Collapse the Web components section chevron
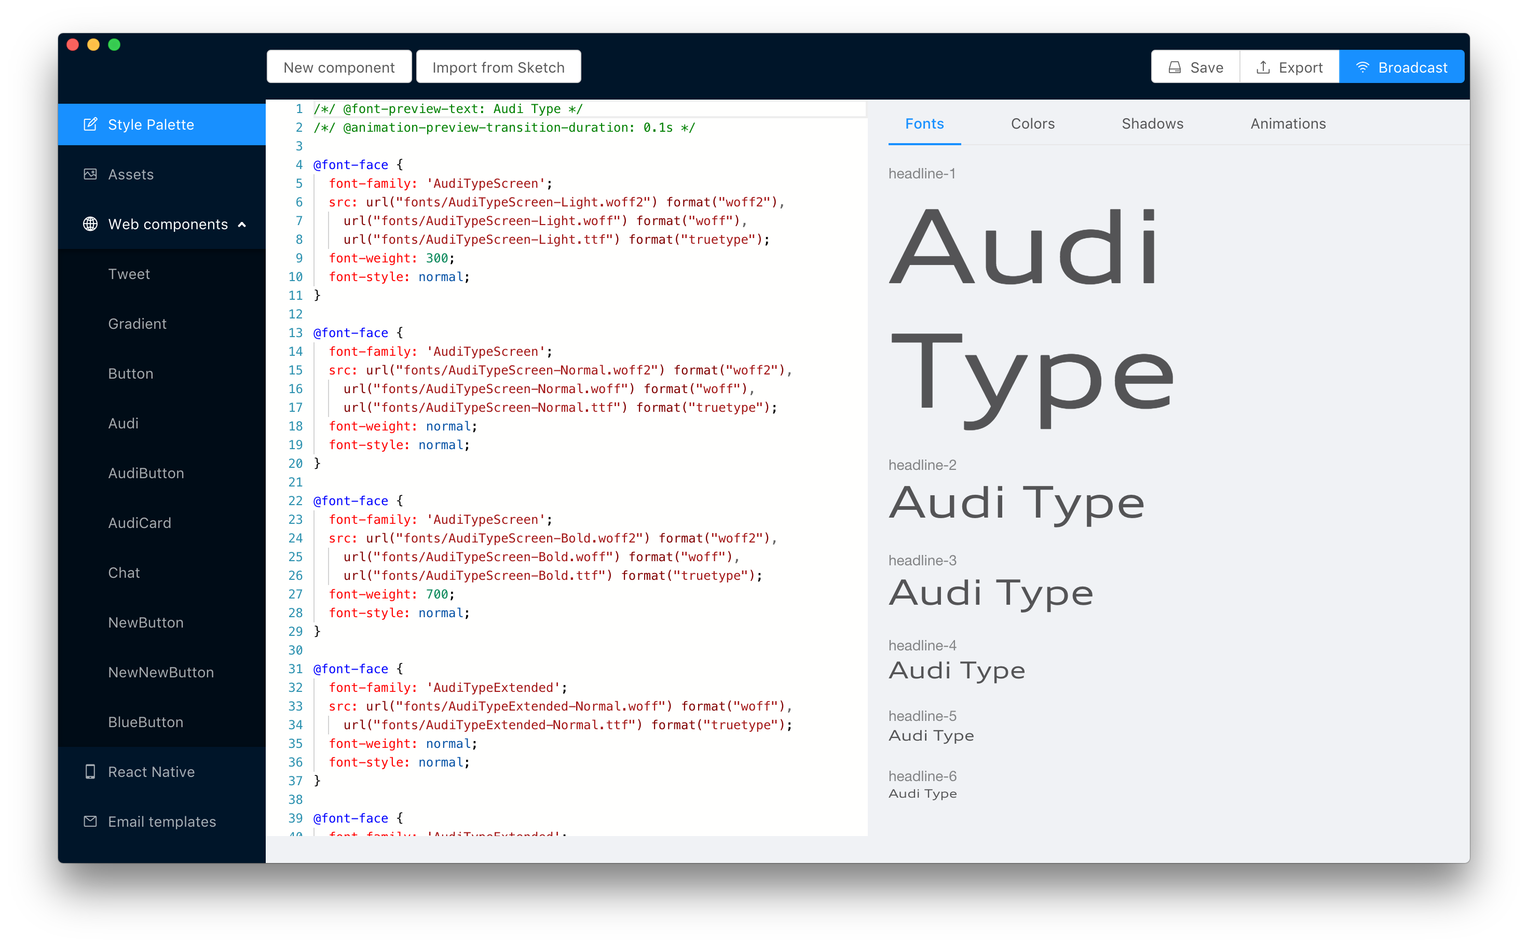 tap(242, 225)
